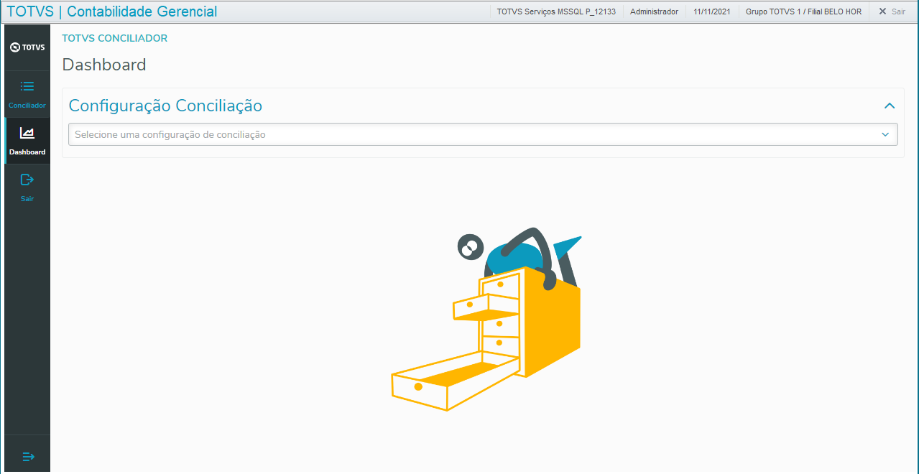The width and height of the screenshot is (919, 474).
Task: Click the Sair exit icon in sidebar
Action: [x=27, y=180]
